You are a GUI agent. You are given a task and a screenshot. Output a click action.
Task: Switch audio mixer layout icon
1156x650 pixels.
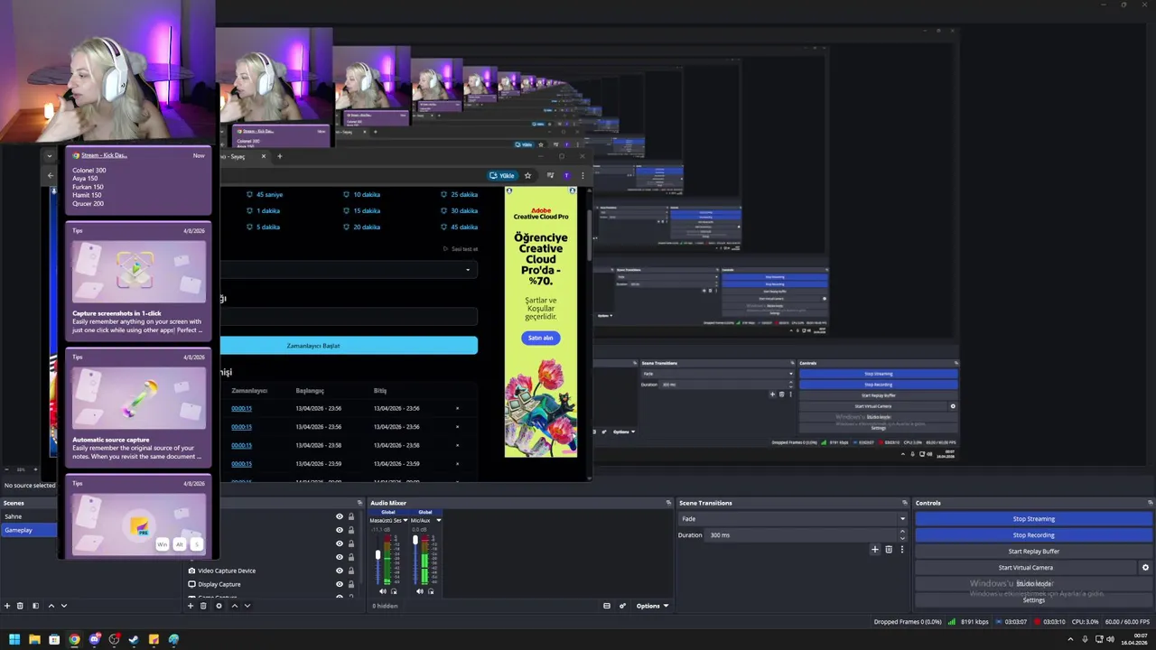[607, 606]
